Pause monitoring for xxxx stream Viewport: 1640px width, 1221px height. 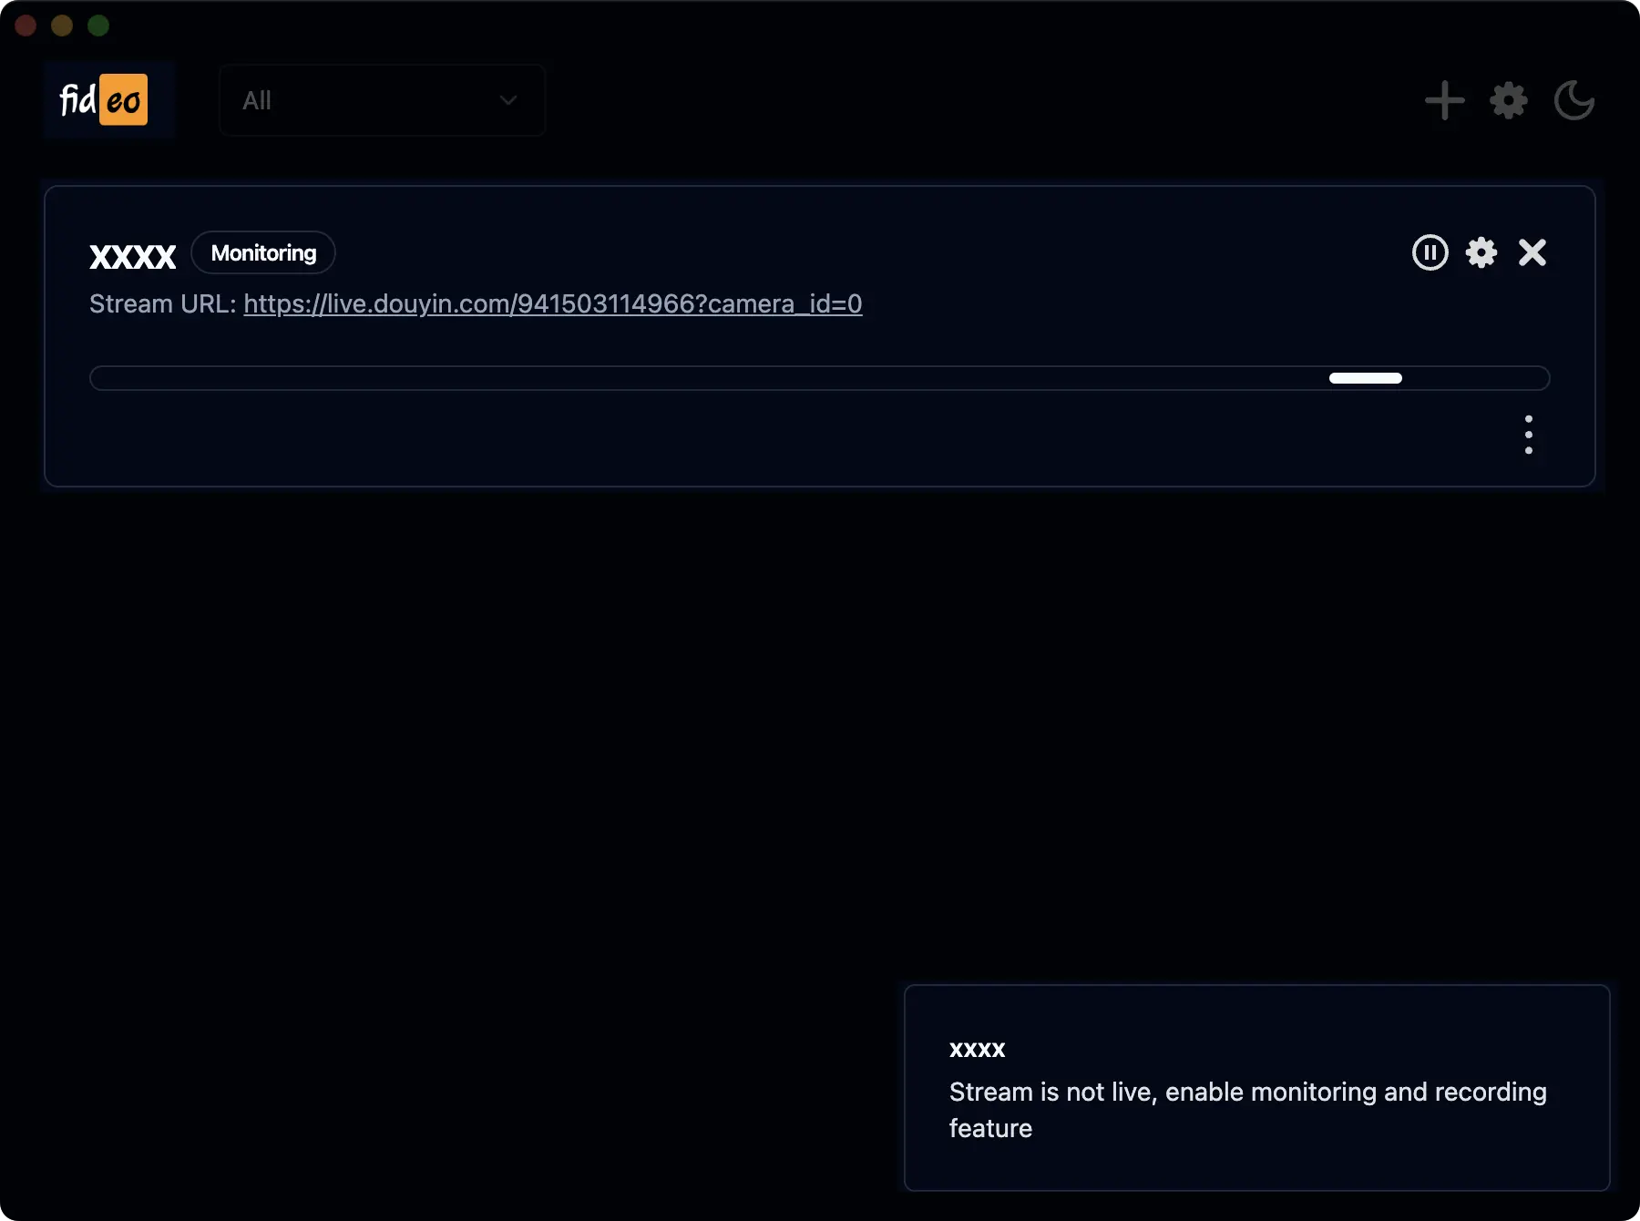point(1430,252)
